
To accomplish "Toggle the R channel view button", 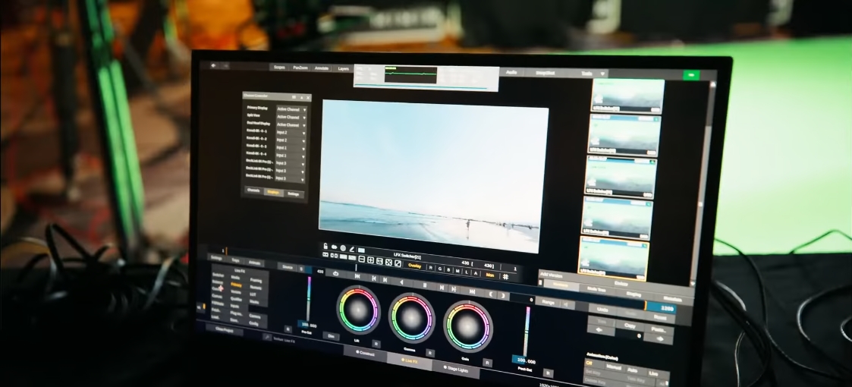I will (432, 266).
